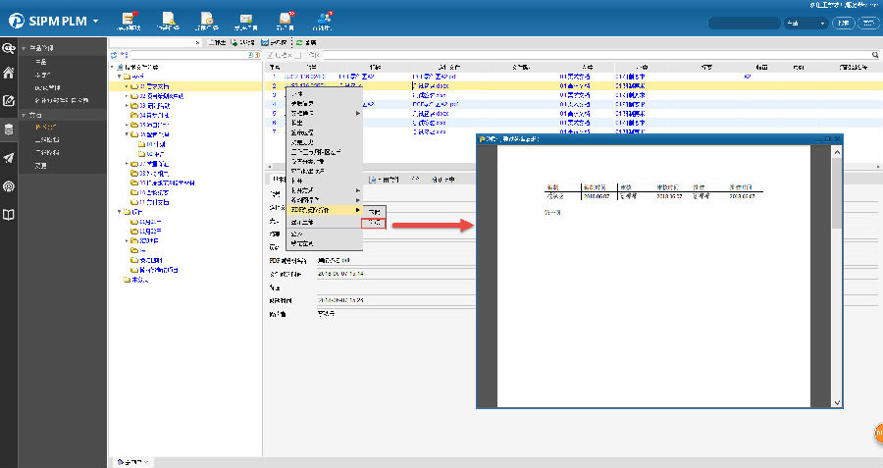This screenshot has width=883, height=468.
Task: Click the open book icon in the sidebar
Action: [x=9, y=215]
